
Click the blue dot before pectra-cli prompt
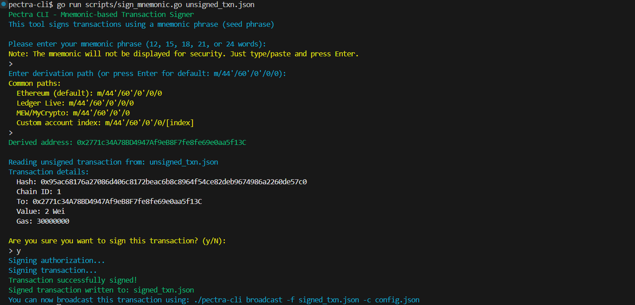[3, 4]
